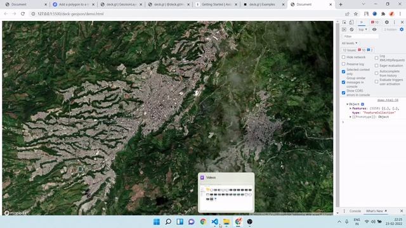
Task: Open File Explorer from the taskbar
Action: [x=226, y=222]
